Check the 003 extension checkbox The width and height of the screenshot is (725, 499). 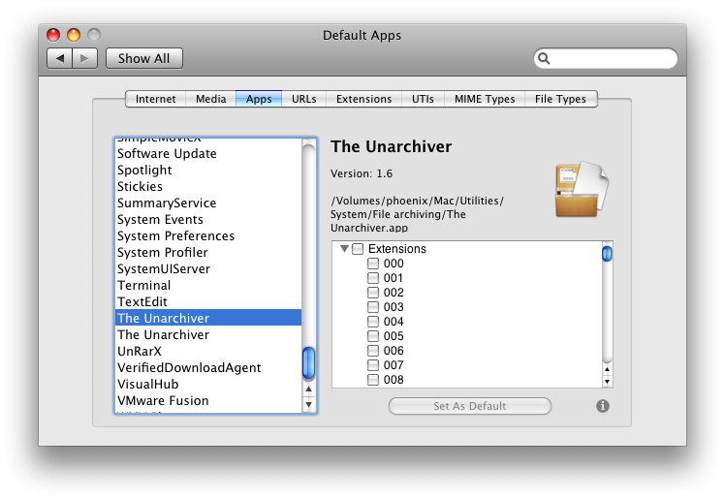372,307
